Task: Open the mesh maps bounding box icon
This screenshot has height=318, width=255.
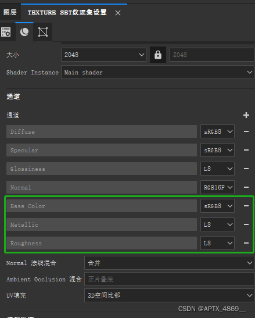Action: tap(43, 32)
